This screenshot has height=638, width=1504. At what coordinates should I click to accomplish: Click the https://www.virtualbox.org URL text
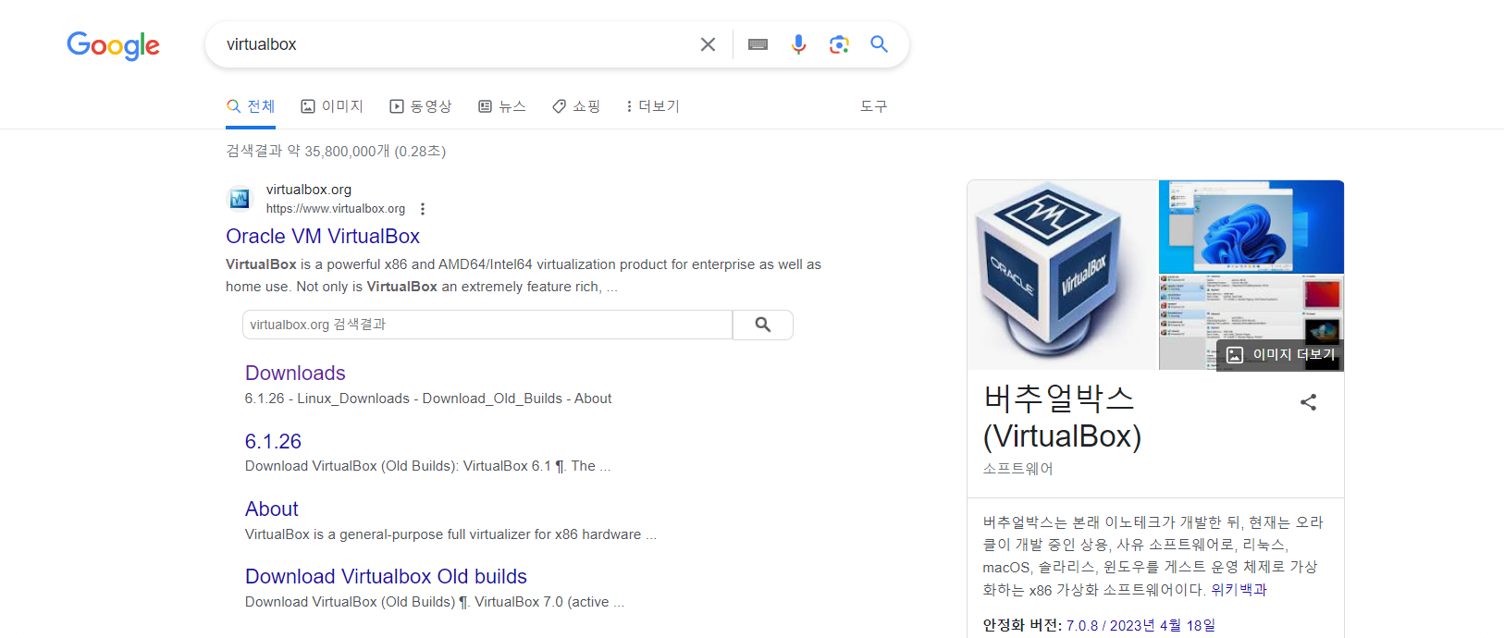[x=336, y=209]
